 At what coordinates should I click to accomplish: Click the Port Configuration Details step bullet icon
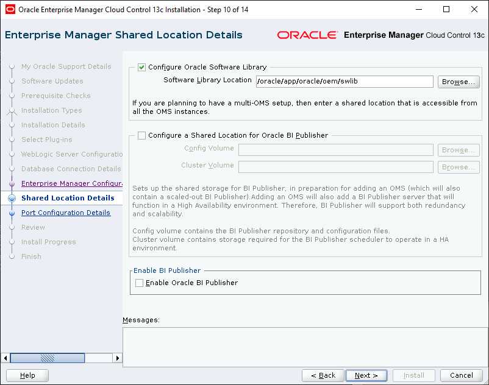pyautogui.click(x=12, y=213)
